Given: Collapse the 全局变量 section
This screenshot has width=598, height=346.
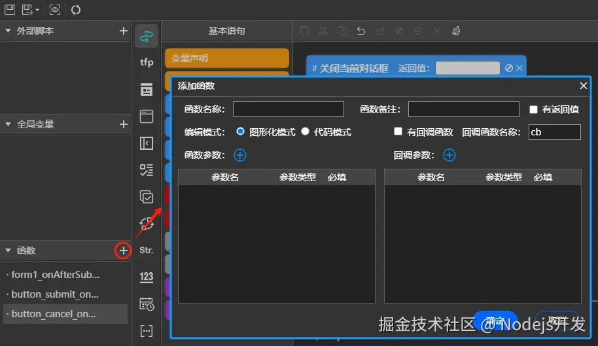Looking at the screenshot, I should coord(8,124).
